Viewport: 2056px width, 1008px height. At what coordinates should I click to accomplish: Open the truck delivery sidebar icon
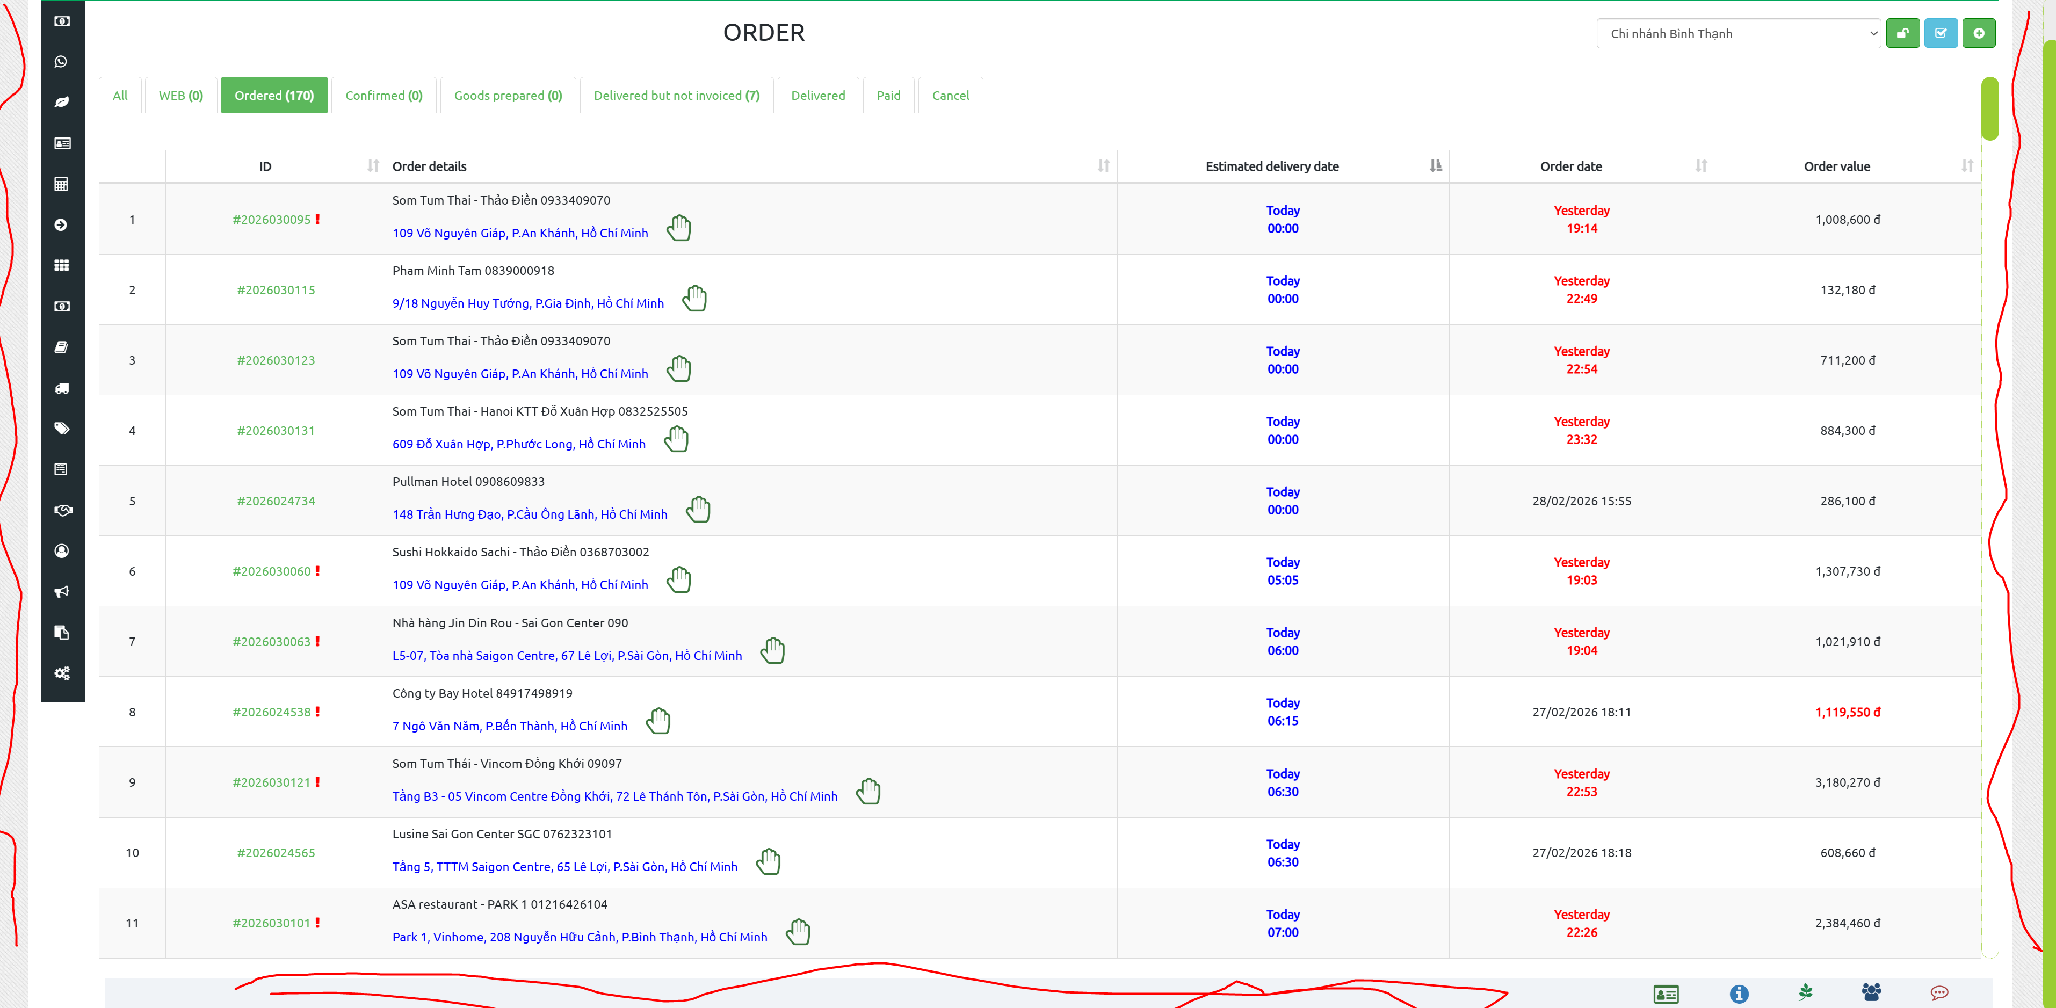tap(61, 389)
